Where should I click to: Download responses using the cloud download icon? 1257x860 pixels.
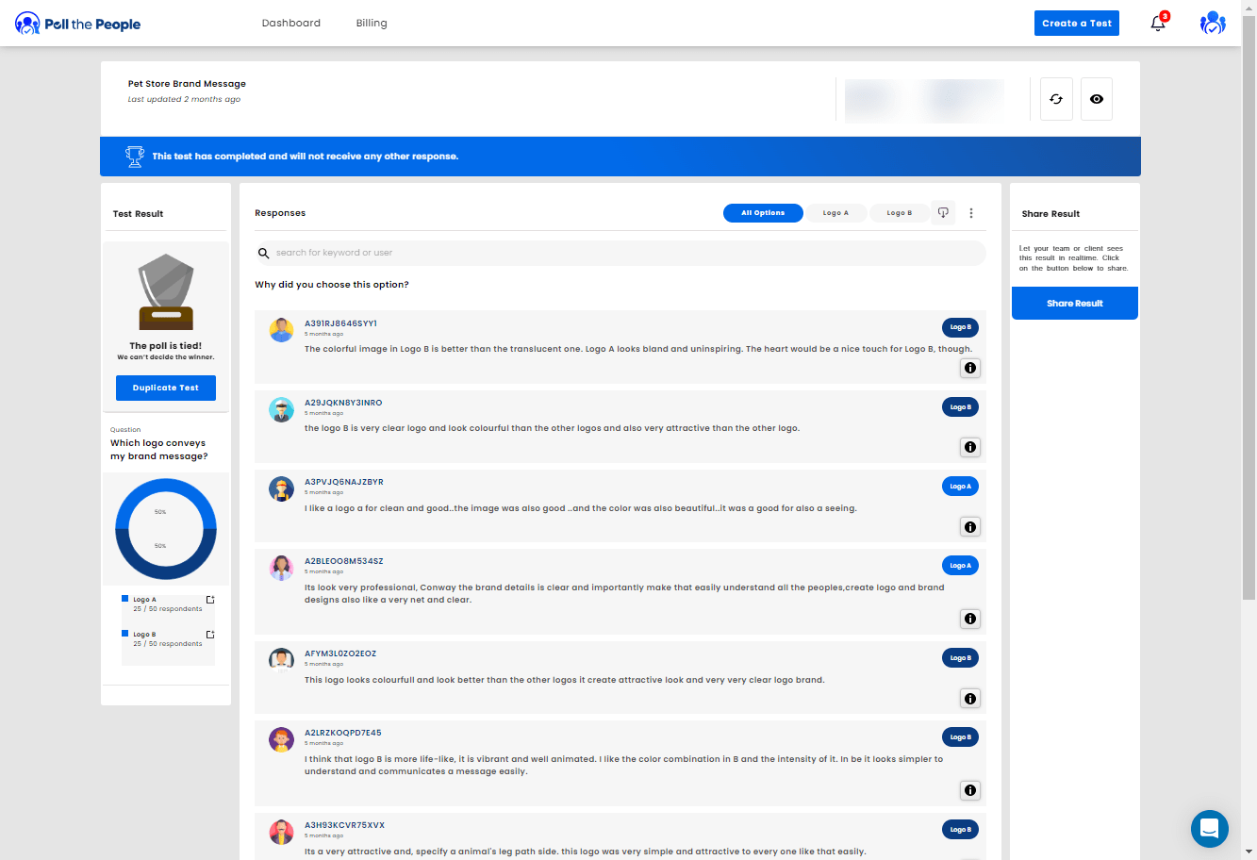pyautogui.click(x=943, y=213)
